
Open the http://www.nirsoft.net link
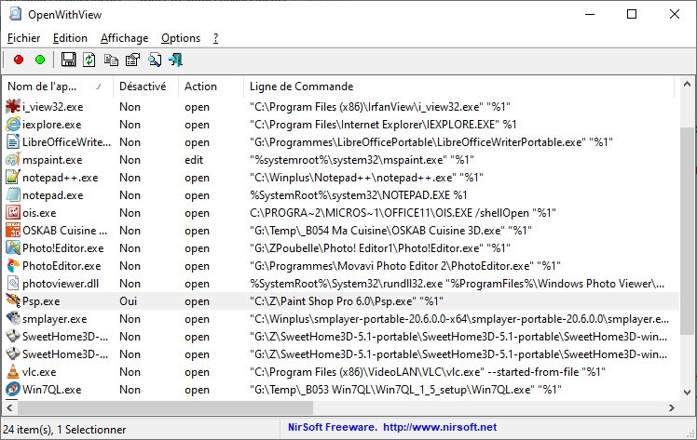440,427
